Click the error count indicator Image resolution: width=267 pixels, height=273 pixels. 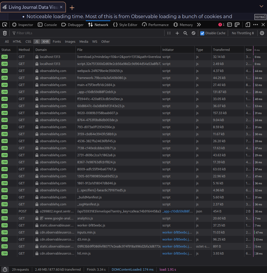(x=221, y=25)
